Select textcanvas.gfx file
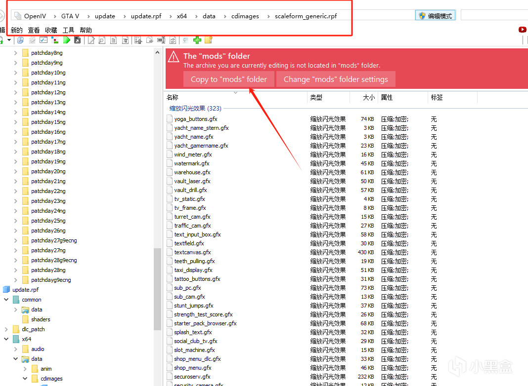This screenshot has height=386, width=528. coord(192,252)
